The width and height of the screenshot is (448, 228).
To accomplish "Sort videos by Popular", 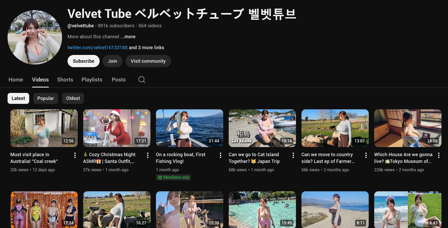I will [46, 98].
